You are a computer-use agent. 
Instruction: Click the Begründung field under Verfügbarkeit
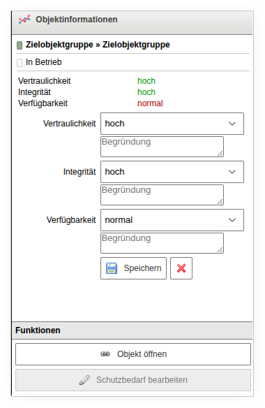pos(162,243)
